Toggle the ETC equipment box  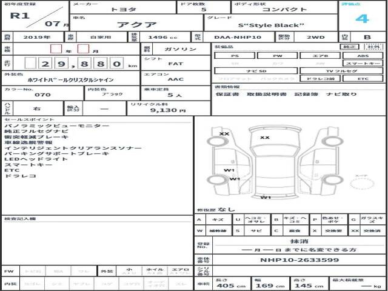(x=361, y=79)
